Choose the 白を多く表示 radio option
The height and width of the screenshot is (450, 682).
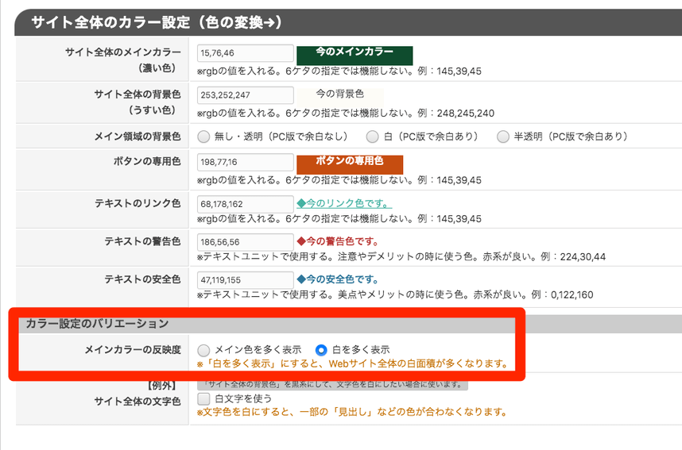click(321, 350)
